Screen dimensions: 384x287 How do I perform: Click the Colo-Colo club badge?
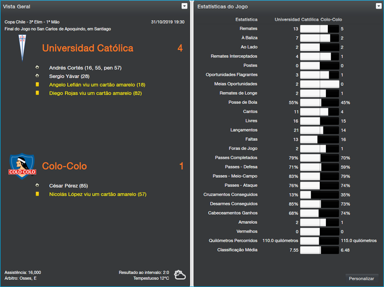[23, 166]
